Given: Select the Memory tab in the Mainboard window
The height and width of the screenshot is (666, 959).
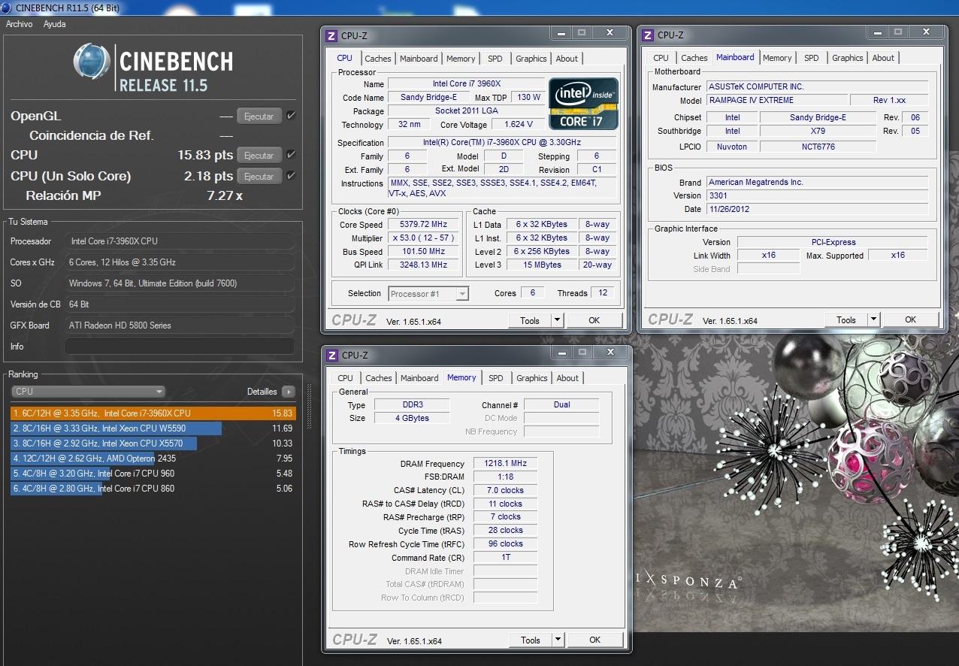Looking at the screenshot, I should point(777,58).
